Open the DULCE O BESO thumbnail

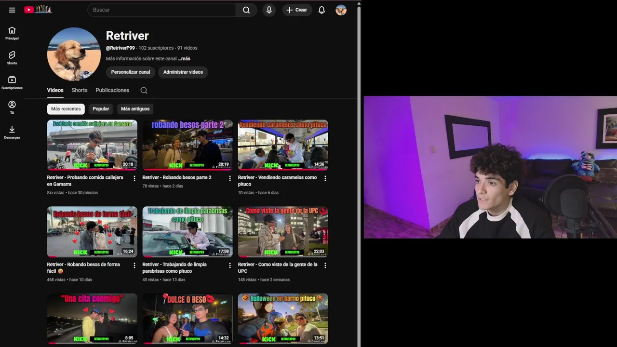coord(188,319)
